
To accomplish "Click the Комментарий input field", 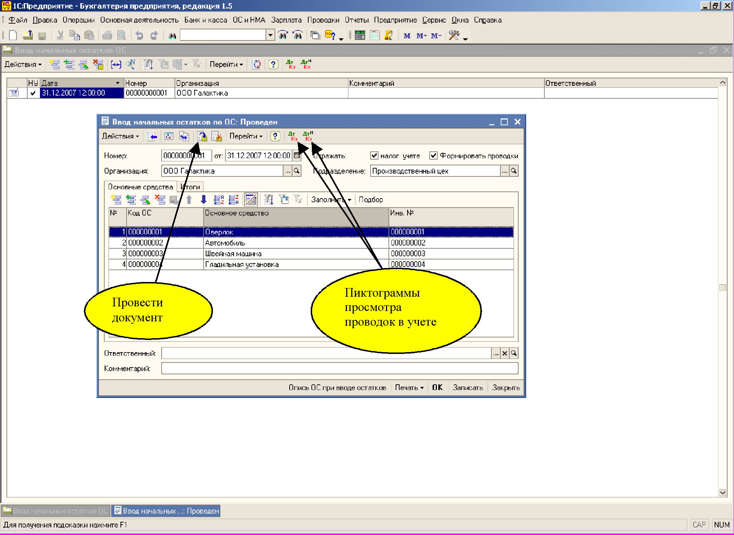I will (x=339, y=368).
